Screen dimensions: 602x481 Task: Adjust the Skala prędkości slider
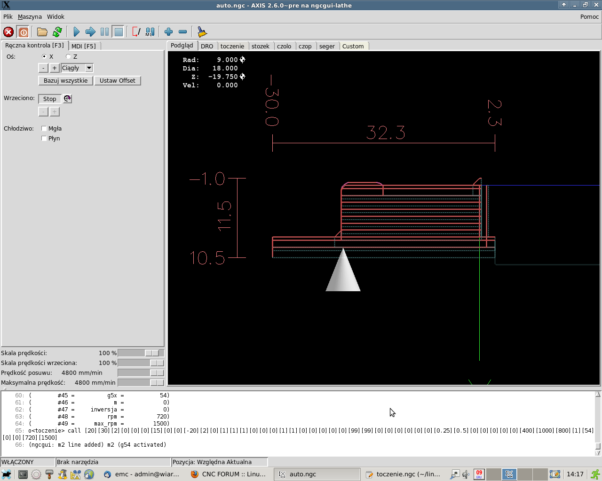click(141, 353)
